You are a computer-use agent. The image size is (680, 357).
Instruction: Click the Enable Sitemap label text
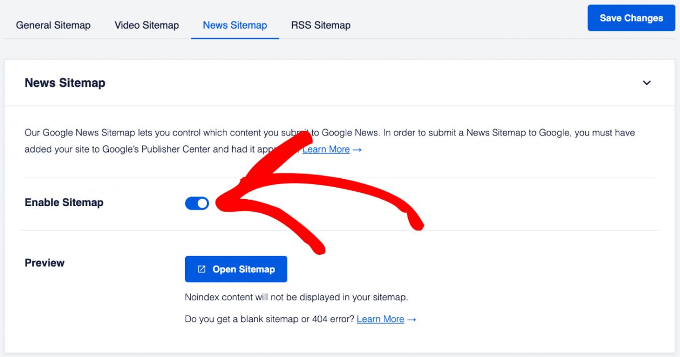[x=64, y=202]
